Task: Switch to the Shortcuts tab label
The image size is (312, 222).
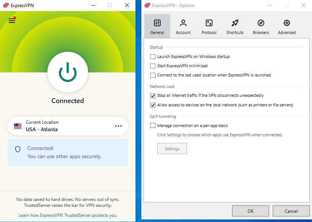Action: coord(235,33)
